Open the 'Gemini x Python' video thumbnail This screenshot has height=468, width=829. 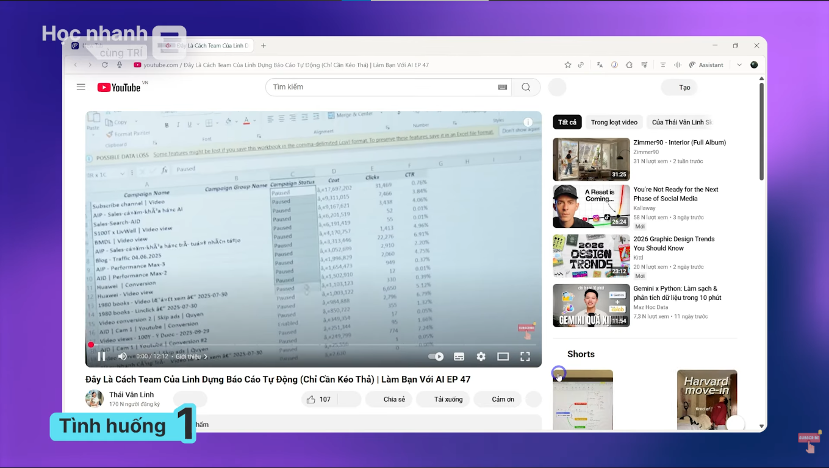tap(591, 305)
